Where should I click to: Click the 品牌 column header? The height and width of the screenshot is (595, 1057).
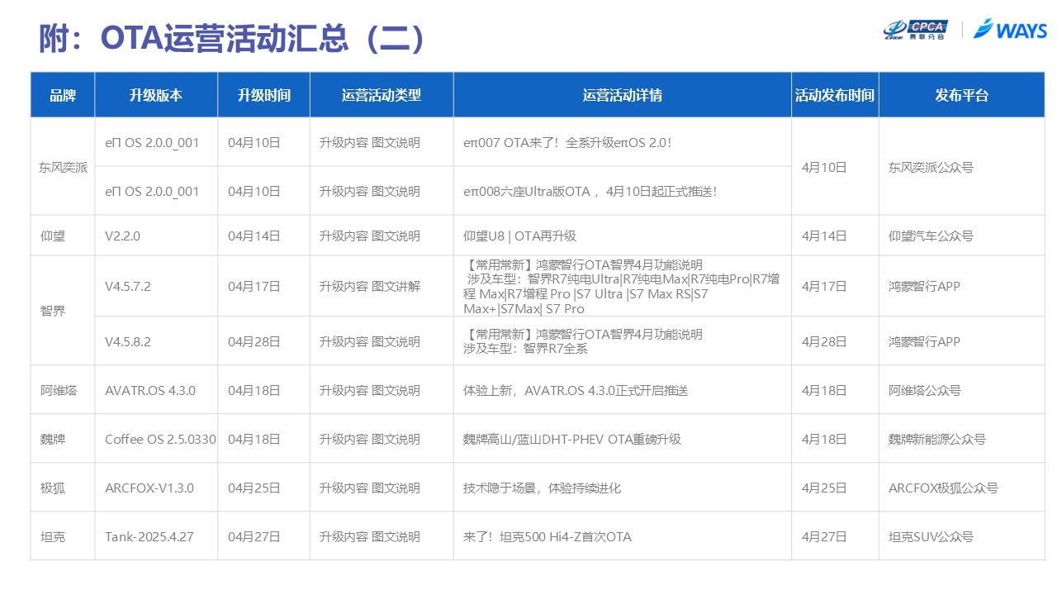[63, 95]
